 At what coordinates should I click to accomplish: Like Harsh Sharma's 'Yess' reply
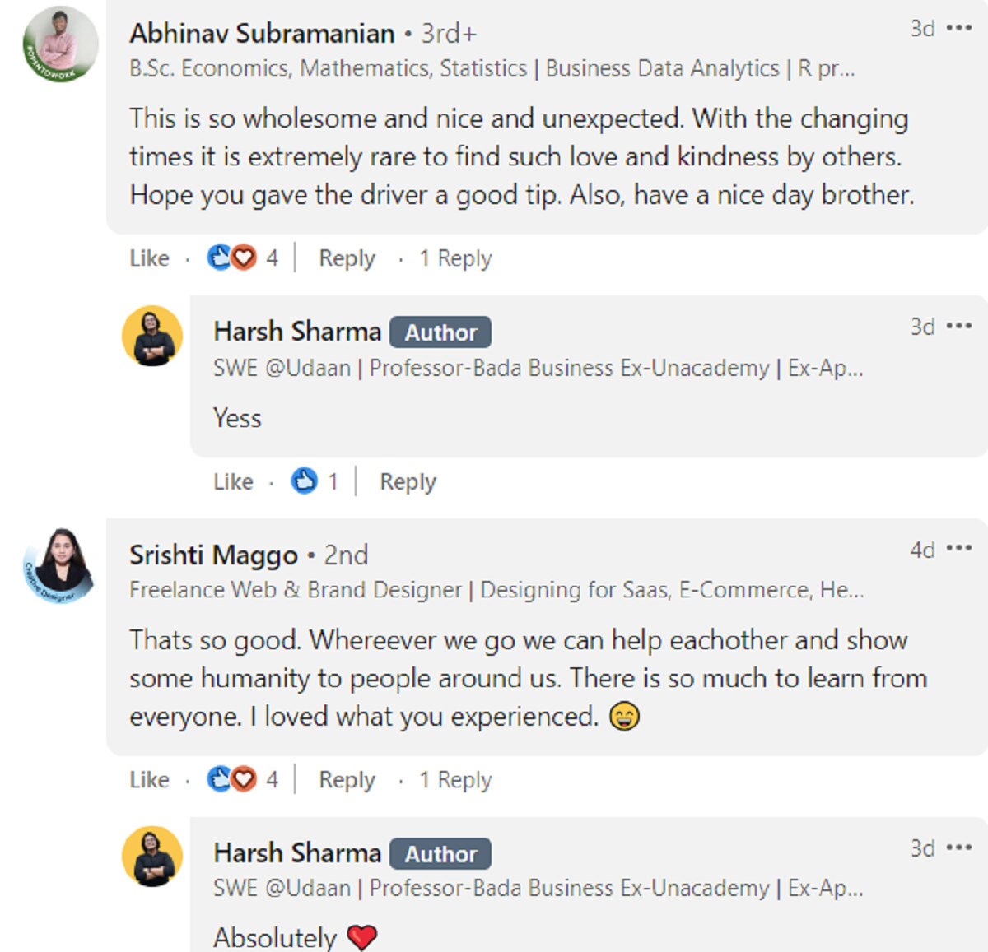233,481
